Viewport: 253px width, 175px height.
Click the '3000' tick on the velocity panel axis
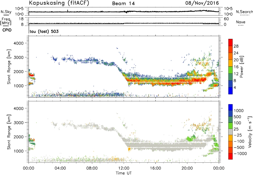point(18,123)
